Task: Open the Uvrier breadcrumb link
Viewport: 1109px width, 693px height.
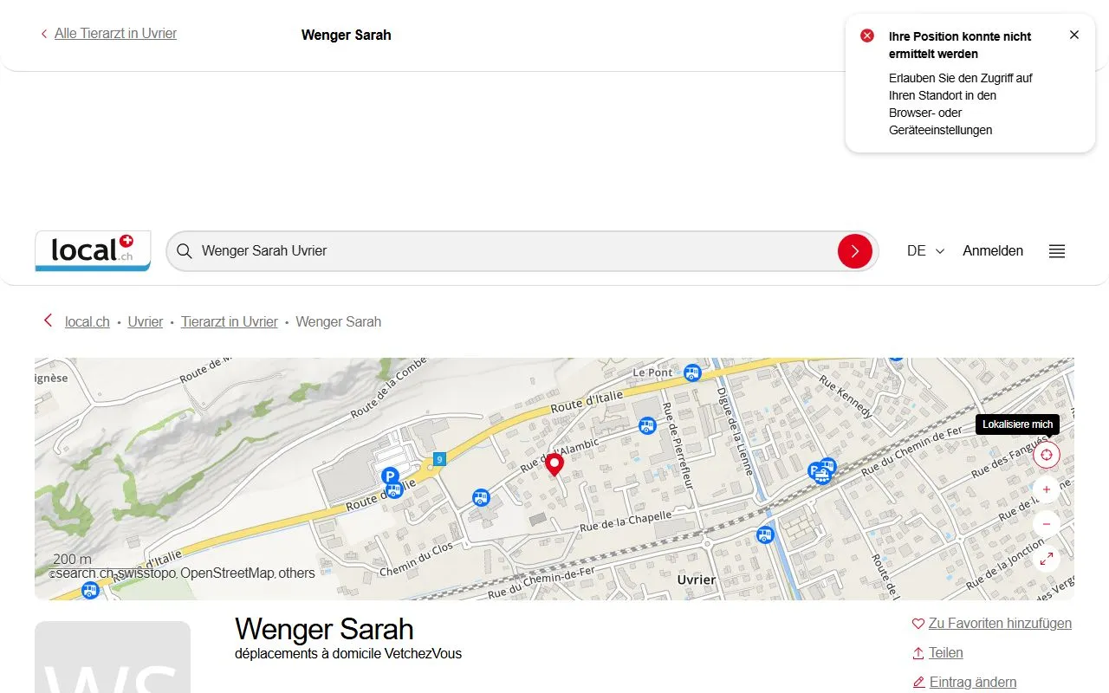Action: 145,321
